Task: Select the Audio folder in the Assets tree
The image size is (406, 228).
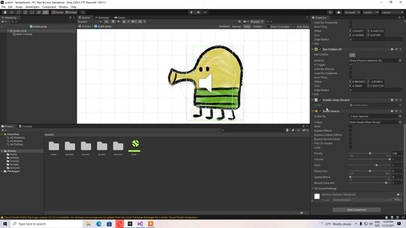Action: click(12, 155)
